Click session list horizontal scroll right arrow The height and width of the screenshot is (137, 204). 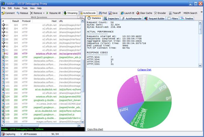point(79,125)
